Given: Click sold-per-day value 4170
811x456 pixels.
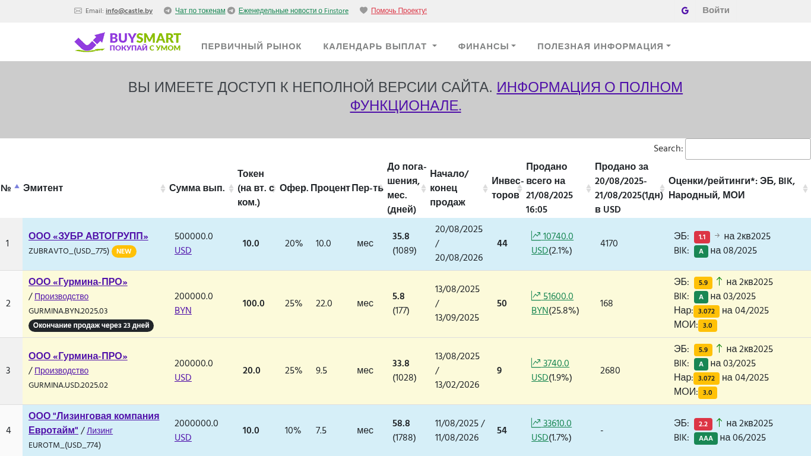Looking at the screenshot, I should (609, 243).
